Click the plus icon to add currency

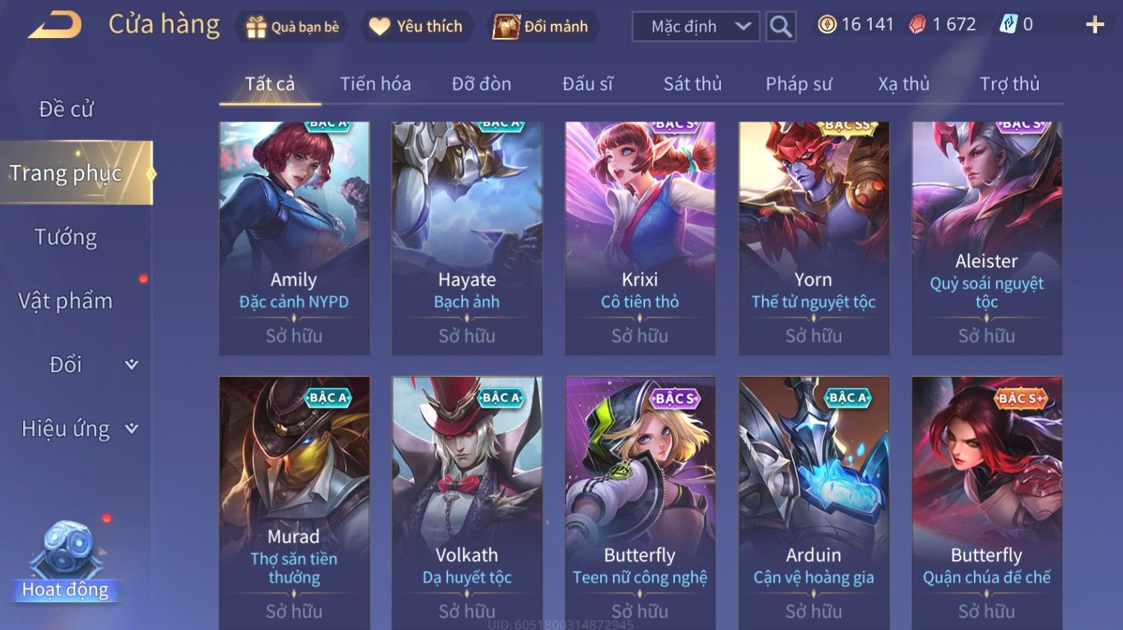[x=1095, y=25]
